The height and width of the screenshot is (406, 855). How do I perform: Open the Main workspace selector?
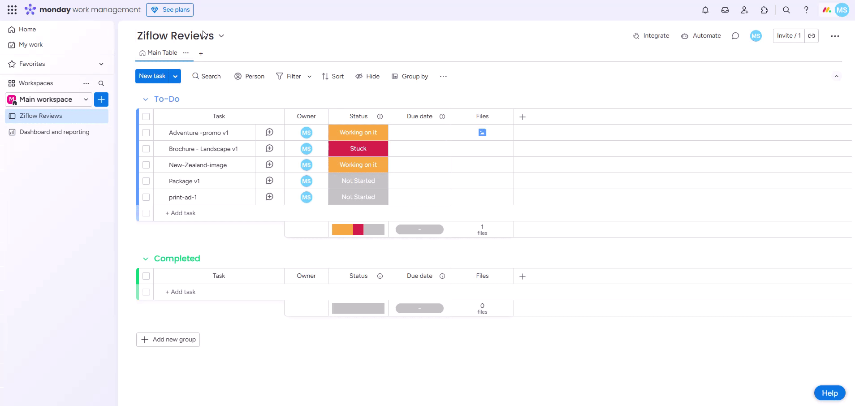tap(48, 99)
